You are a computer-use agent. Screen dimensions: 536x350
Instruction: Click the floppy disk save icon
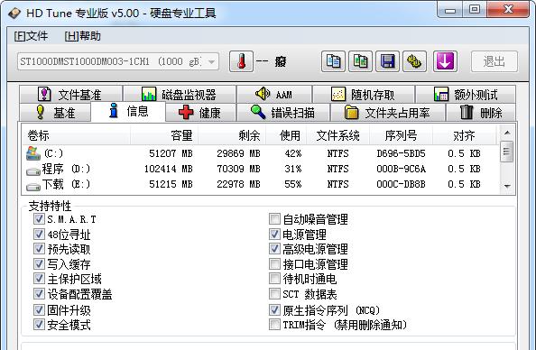387,61
